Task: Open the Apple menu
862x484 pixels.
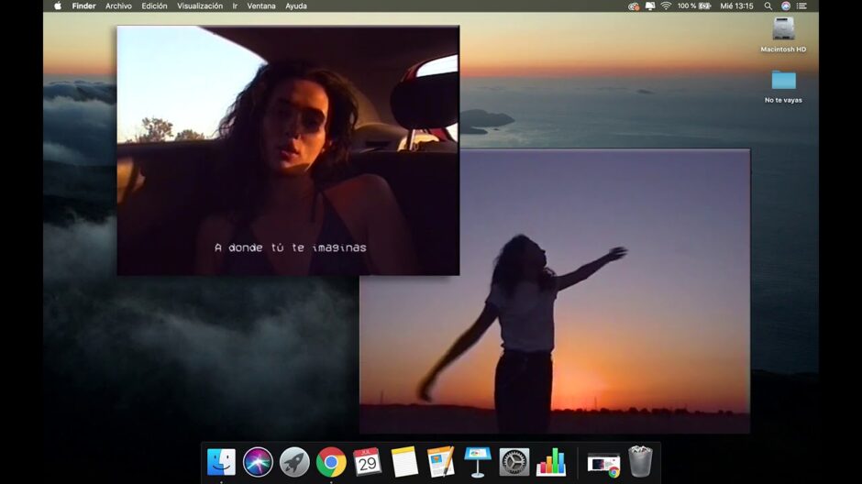Action: (x=58, y=5)
